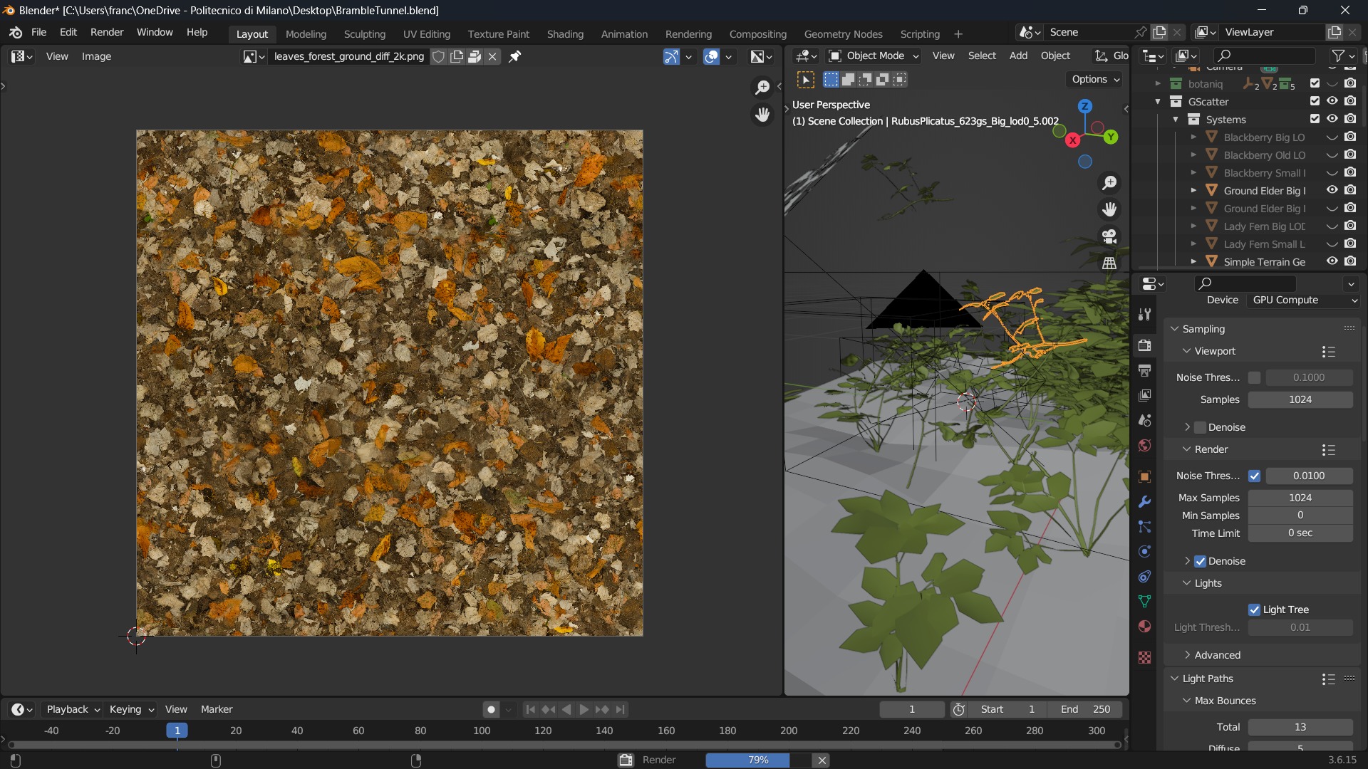
Task: Toggle perspective/orthographic grid icon in viewport
Action: point(1109,263)
